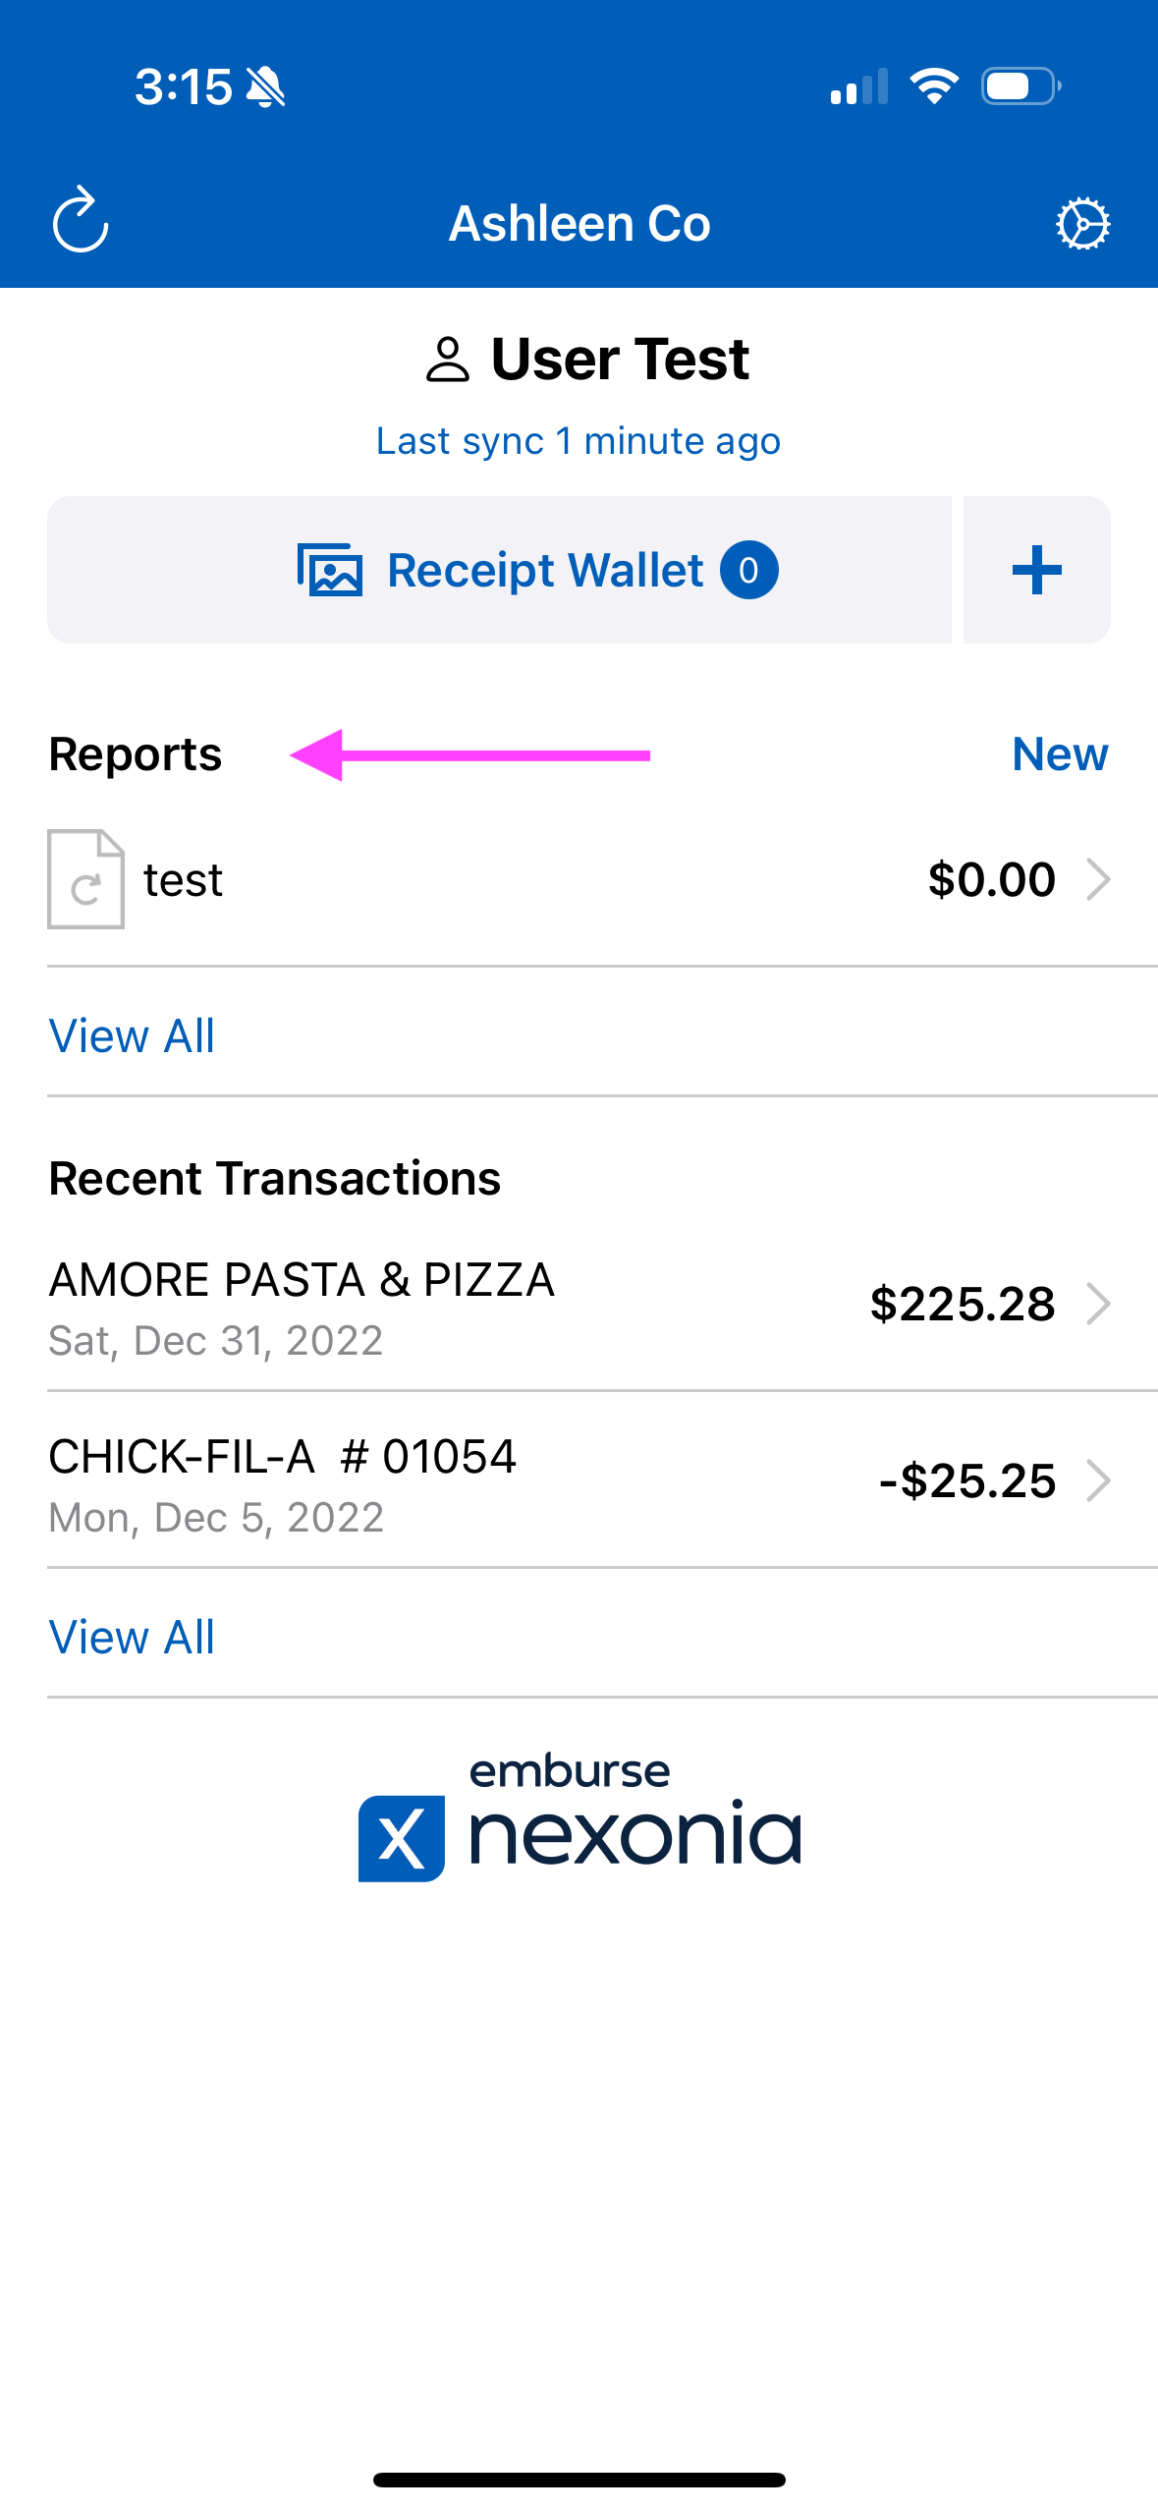Tap the user profile icon
The height and width of the screenshot is (2511, 1158).
pyautogui.click(x=448, y=360)
